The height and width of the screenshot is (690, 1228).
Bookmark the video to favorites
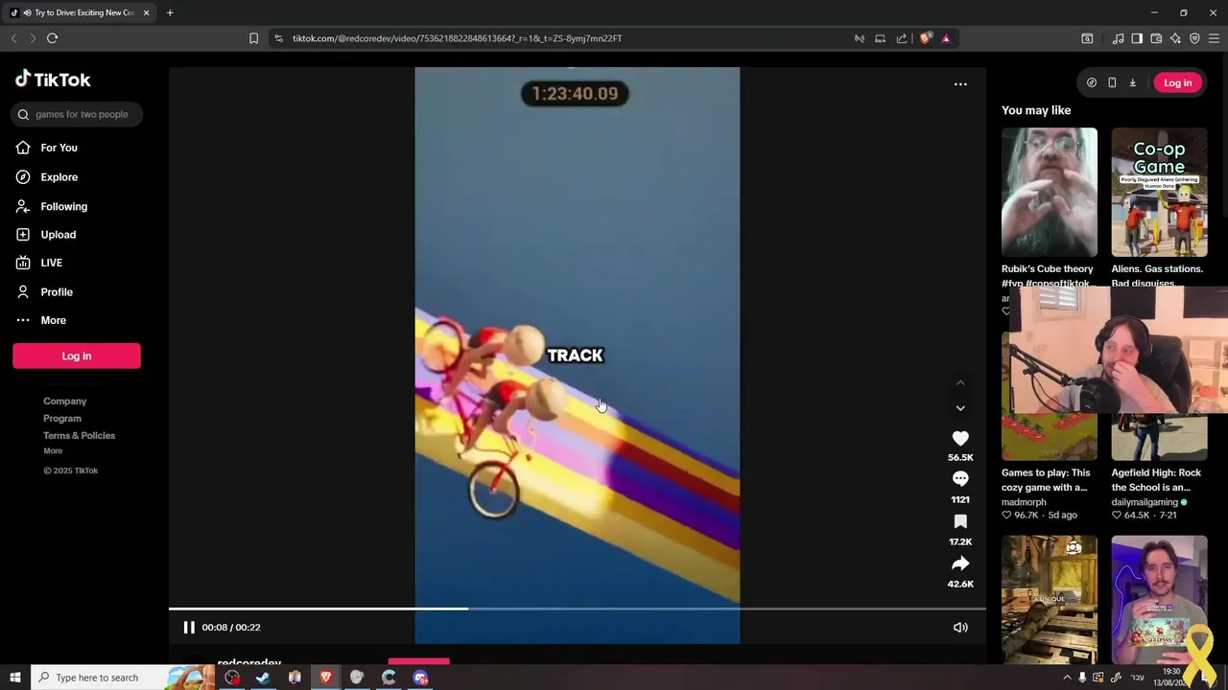[960, 521]
